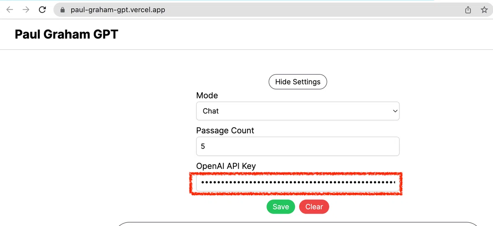This screenshot has width=493, height=226.
Task: Click the Hide Settings button
Action: coord(298,82)
